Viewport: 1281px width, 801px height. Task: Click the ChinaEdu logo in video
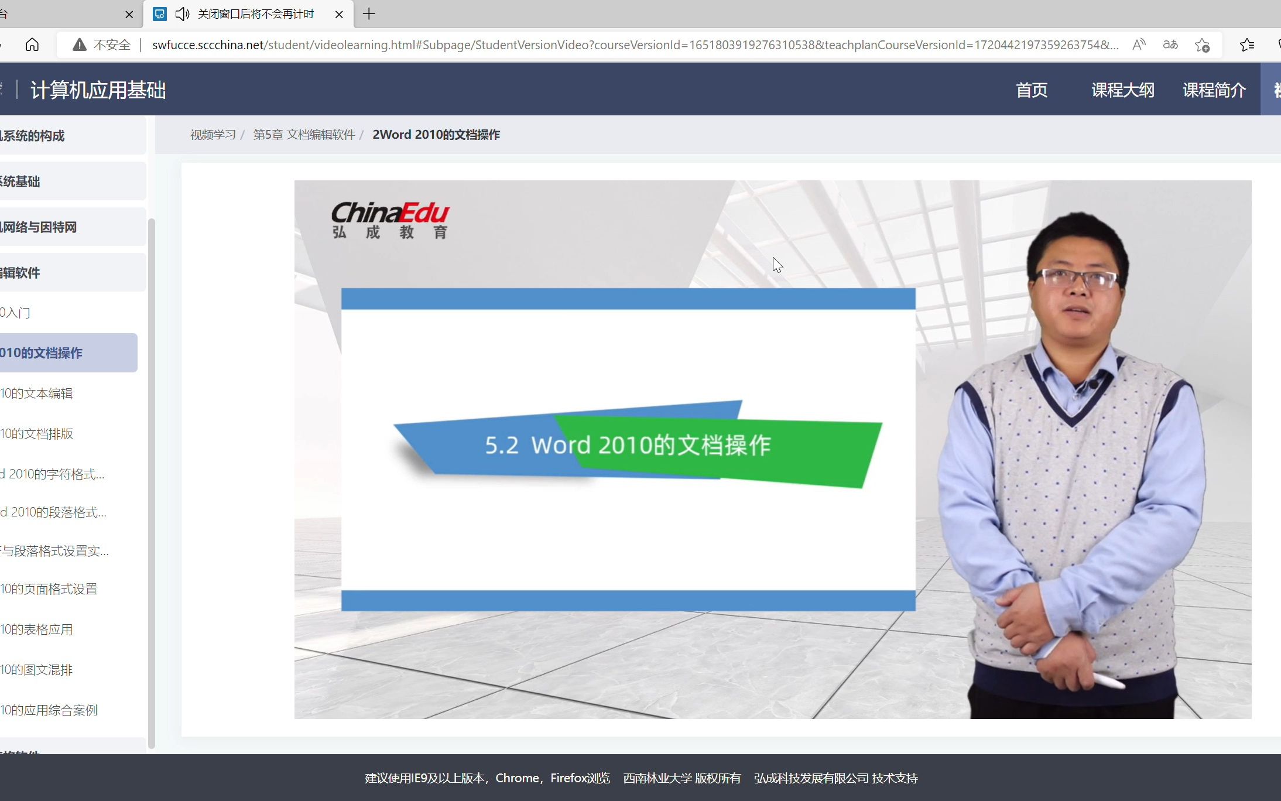click(x=391, y=220)
